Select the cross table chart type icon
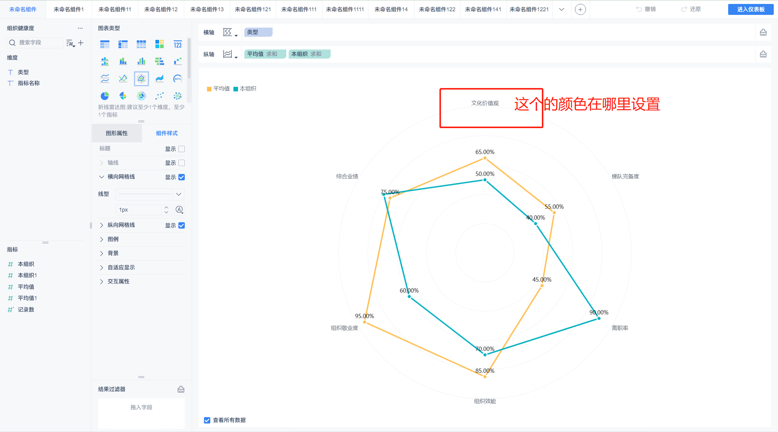 click(x=123, y=44)
